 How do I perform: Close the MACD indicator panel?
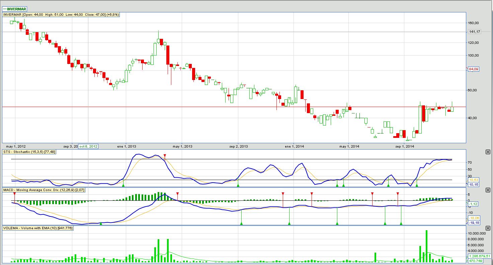[488, 190]
